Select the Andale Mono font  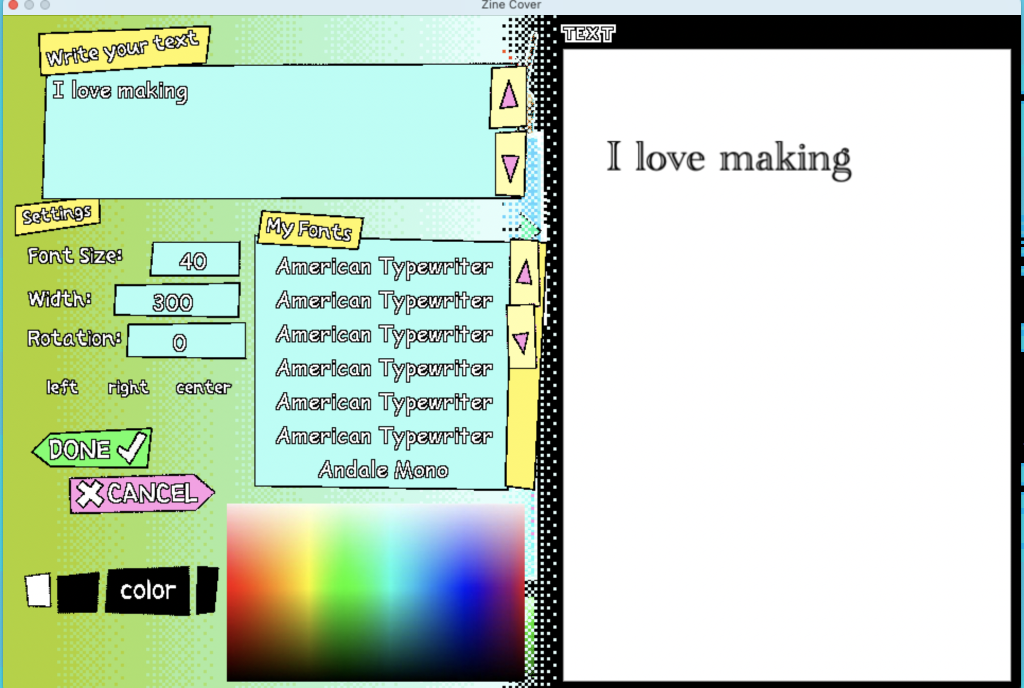(383, 470)
